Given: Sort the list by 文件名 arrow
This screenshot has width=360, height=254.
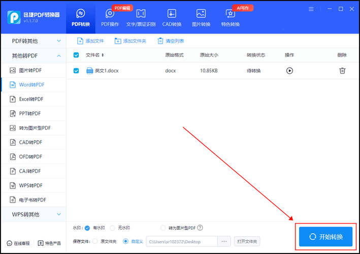Looking at the screenshot, I should tap(103, 55).
